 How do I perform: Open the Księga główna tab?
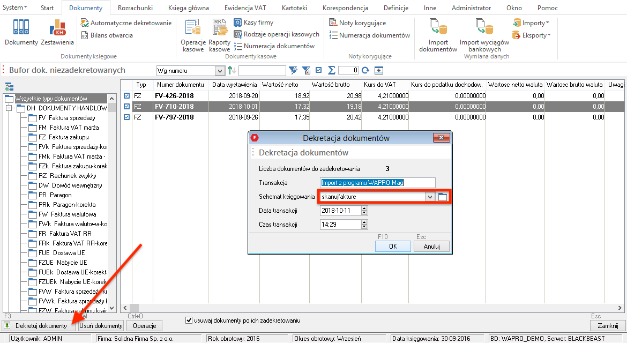click(188, 8)
